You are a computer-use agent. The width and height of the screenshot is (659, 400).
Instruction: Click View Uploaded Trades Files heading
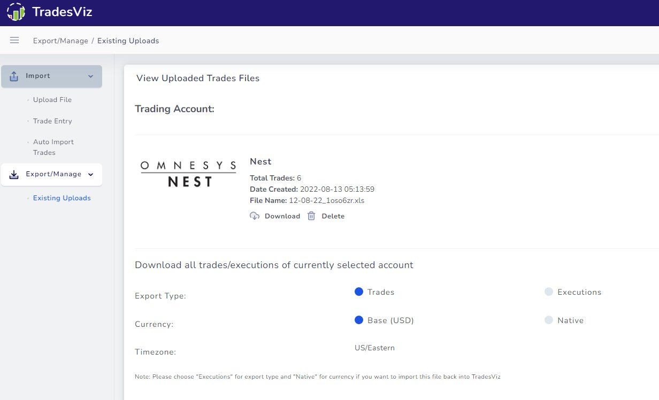[198, 79]
